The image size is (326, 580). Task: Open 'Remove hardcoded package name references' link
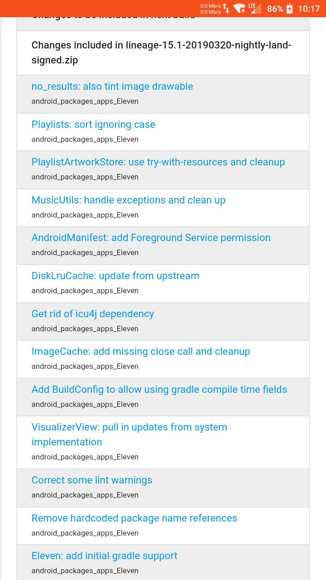tap(134, 518)
